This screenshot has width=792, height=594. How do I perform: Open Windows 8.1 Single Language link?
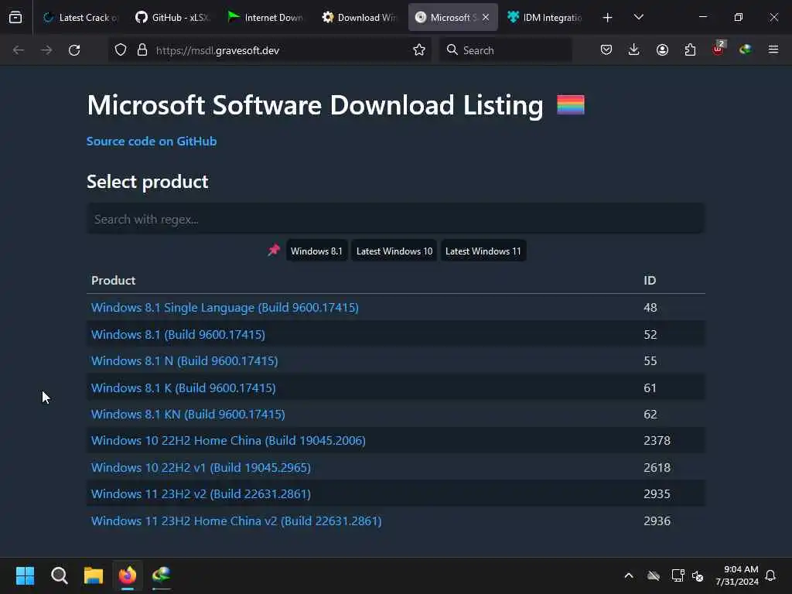pyautogui.click(x=225, y=308)
